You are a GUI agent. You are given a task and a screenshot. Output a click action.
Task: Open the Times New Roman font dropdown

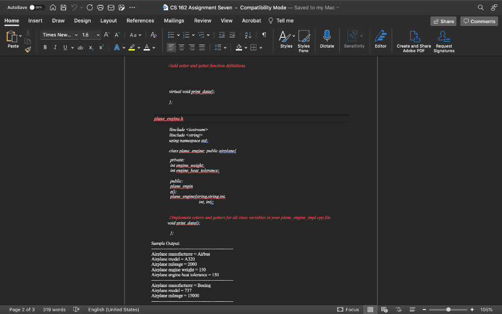tap(59, 35)
